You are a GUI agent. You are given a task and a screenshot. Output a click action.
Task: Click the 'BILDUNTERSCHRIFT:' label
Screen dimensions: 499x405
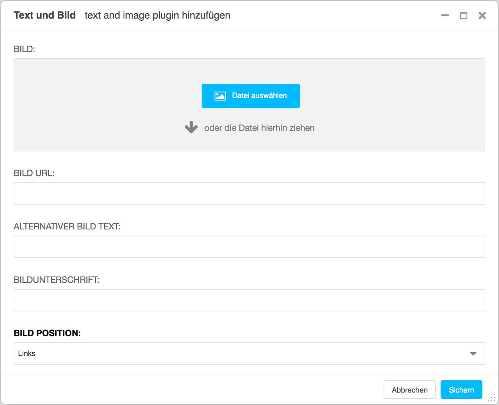(x=57, y=280)
